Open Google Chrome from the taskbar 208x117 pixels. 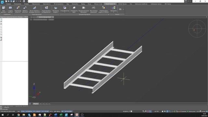point(19,115)
